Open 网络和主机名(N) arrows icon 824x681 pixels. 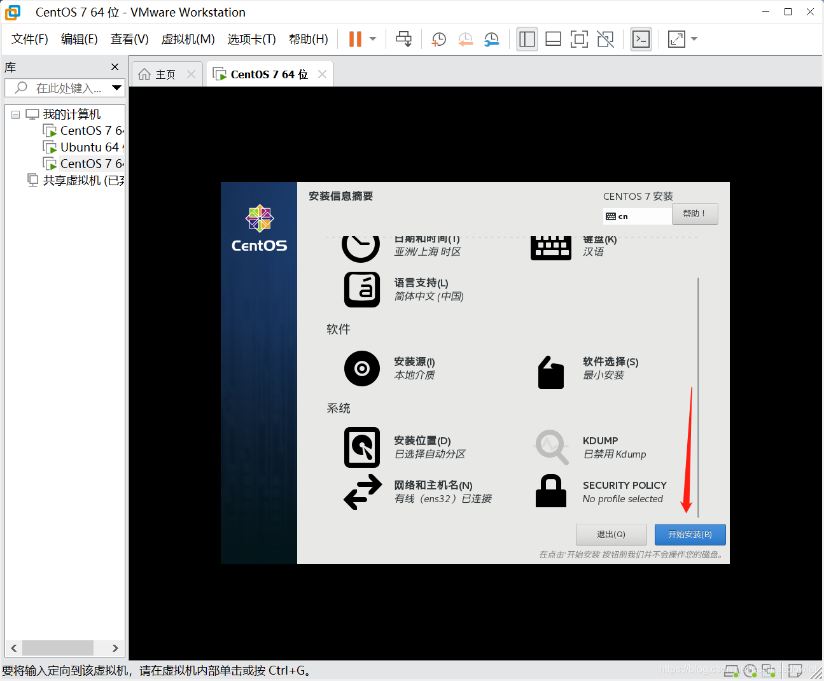click(363, 492)
